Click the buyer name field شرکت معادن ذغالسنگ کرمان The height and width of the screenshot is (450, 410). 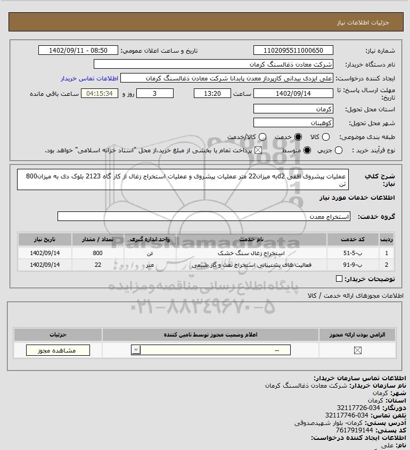point(214,64)
